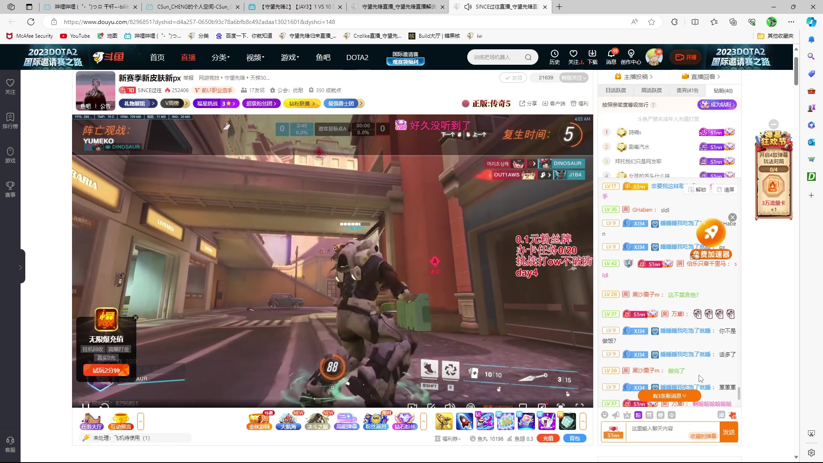Open the 消息 notifications bell
This screenshot has width=823, height=463.
pyautogui.click(x=611, y=54)
